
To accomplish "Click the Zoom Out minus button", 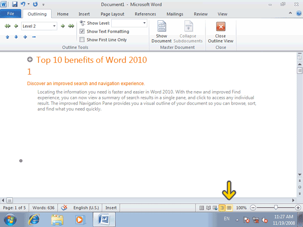I will pyautogui.click(x=253, y=208).
